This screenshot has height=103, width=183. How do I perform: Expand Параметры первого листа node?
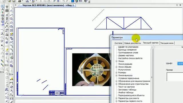pyautogui.click(x=116, y=101)
